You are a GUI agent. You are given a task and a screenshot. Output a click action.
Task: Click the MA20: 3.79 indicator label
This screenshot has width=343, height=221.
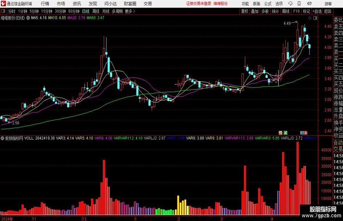click(x=76, y=18)
